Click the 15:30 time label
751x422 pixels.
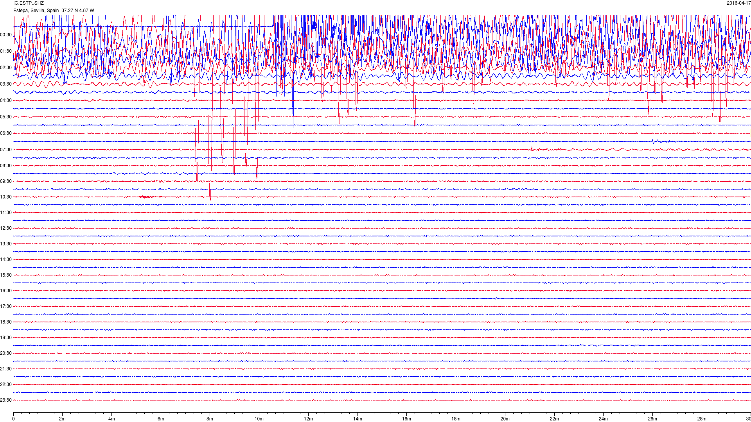(6, 275)
